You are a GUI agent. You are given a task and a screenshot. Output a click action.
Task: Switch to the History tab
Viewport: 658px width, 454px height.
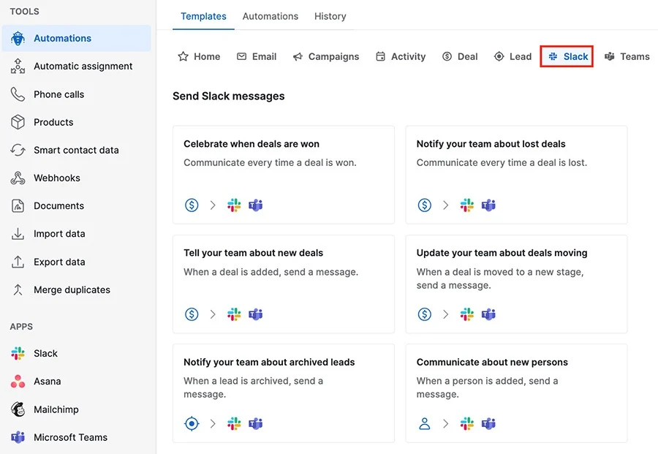pyautogui.click(x=330, y=16)
